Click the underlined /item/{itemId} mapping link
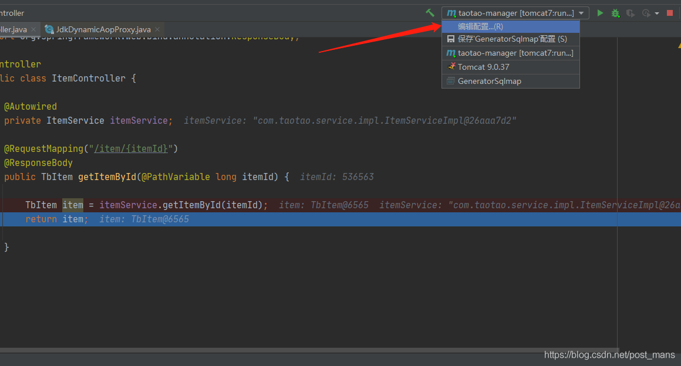681x366 pixels. 130,148
